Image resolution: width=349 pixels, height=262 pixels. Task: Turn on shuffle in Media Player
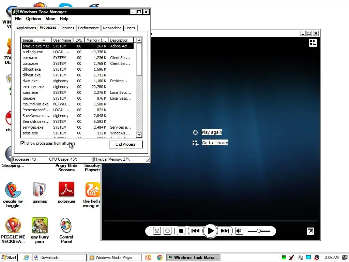(x=157, y=231)
